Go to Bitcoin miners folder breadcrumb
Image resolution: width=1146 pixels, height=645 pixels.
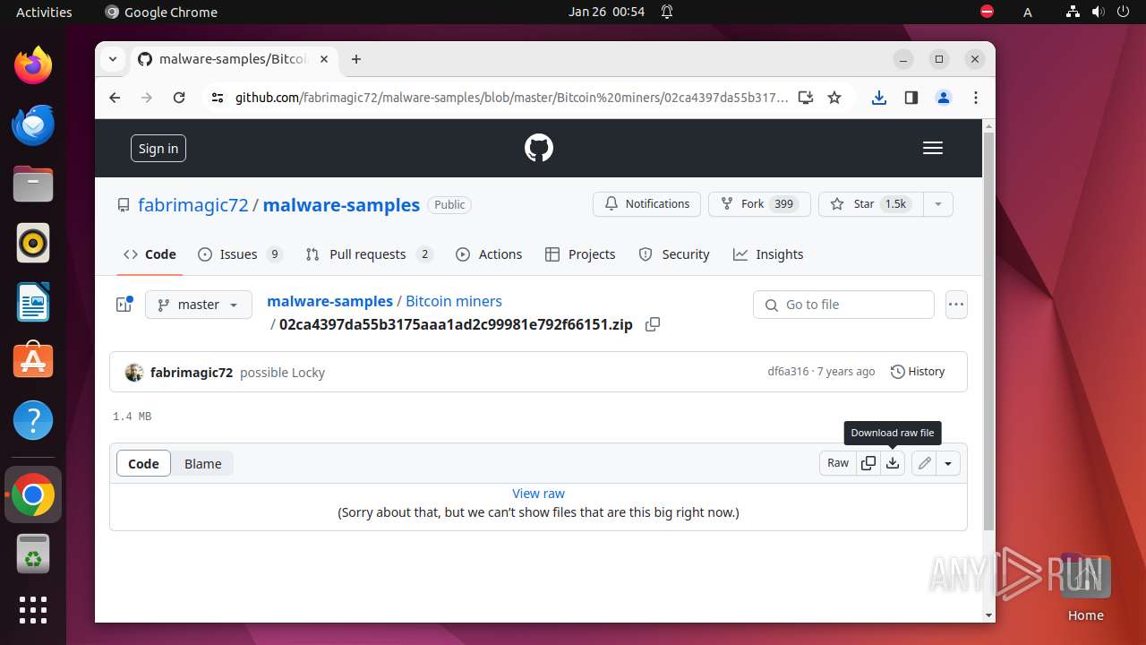[454, 301]
